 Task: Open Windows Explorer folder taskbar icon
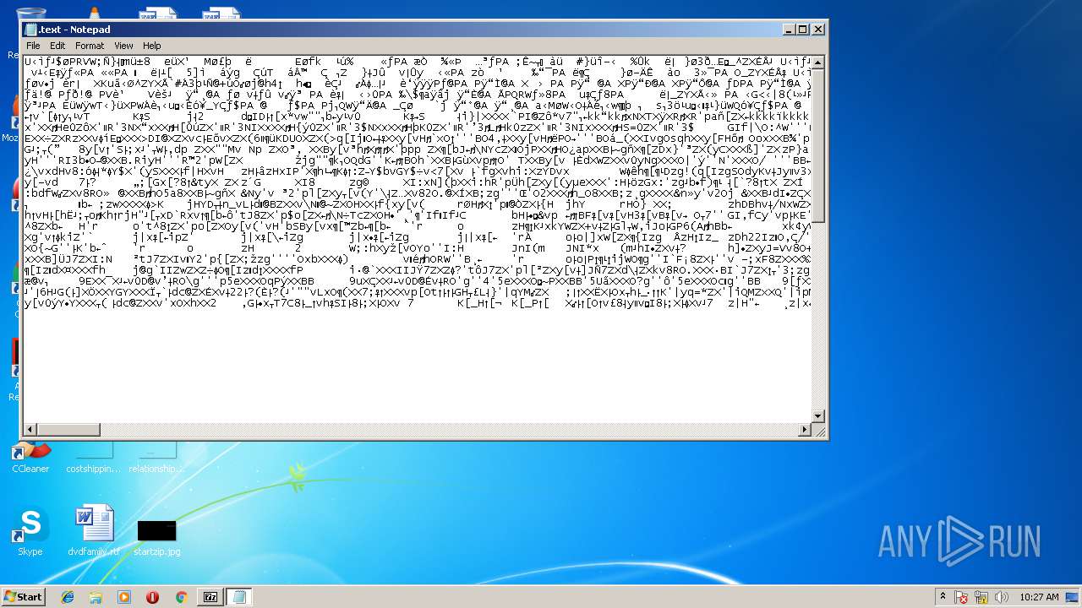96,597
